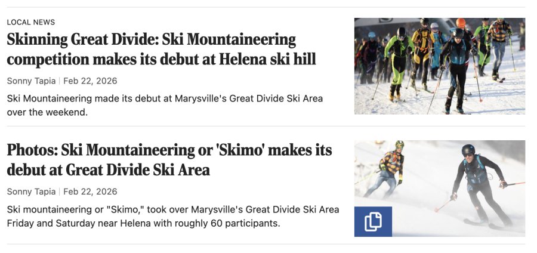Click the first article's summary about Marysville debut

pyautogui.click(x=165, y=104)
